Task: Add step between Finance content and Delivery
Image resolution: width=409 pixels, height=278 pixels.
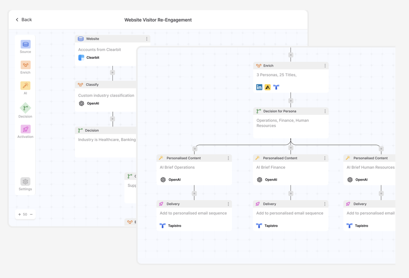Action: coord(290,193)
